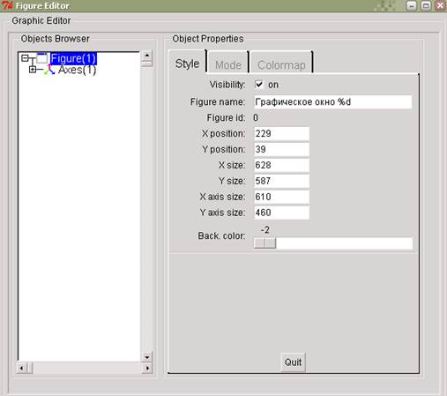Viewport: 447px width, 396px height.
Task: Click the 'Objects Browser' heading text
Action: point(55,39)
